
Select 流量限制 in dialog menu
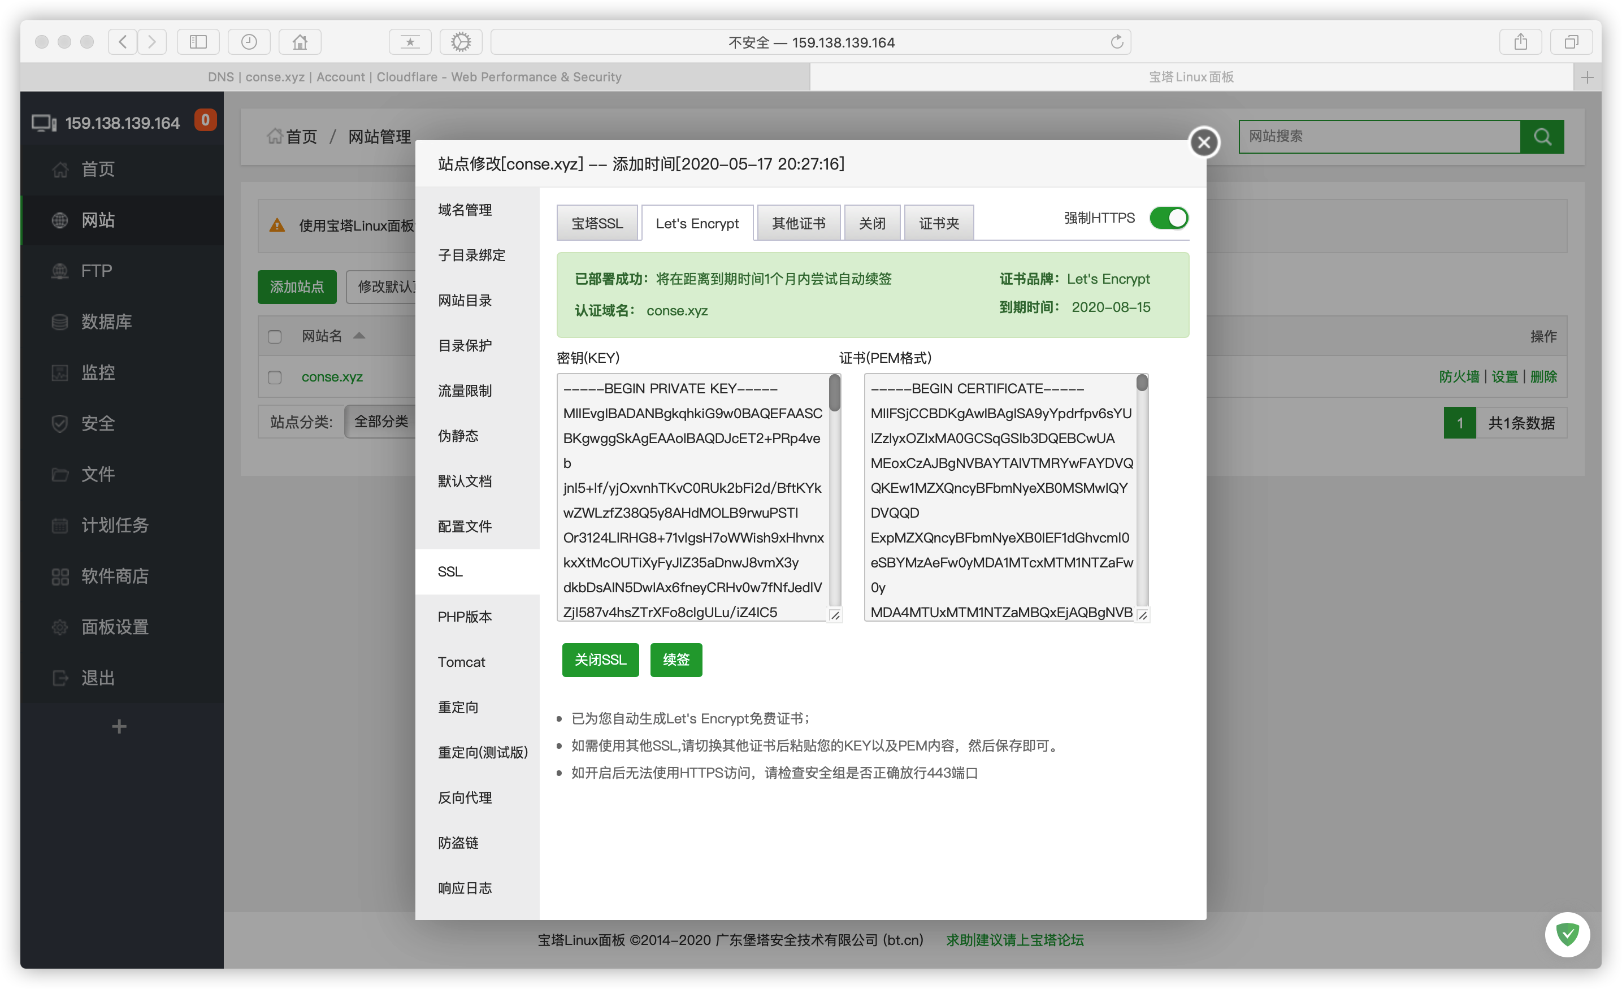(x=477, y=391)
